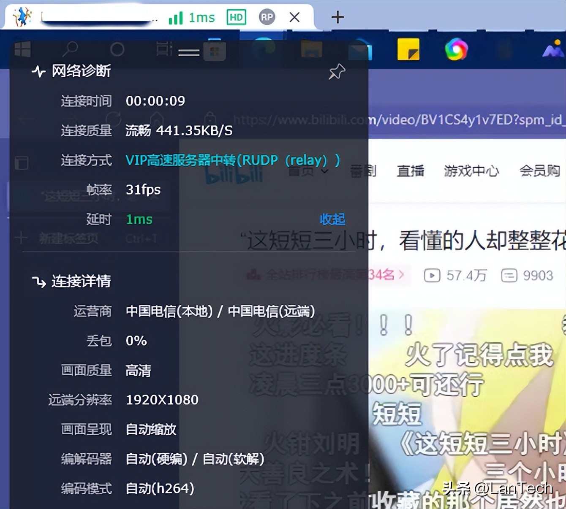566x509 pixels.
Task: Click the play count icon beside 57.4万
Action: (432, 276)
